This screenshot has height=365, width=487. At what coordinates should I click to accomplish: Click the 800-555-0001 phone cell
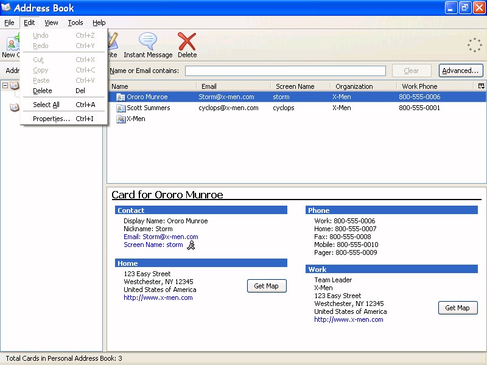tap(419, 108)
